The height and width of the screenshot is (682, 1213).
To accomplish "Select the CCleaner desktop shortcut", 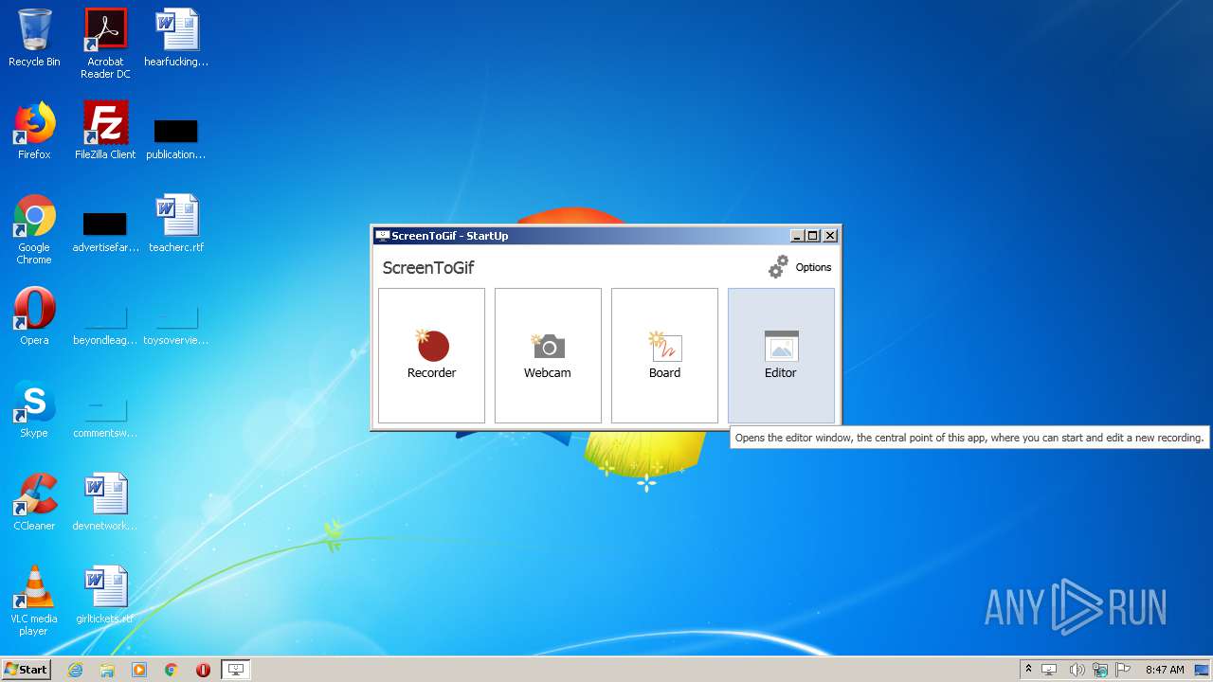I will (x=34, y=502).
